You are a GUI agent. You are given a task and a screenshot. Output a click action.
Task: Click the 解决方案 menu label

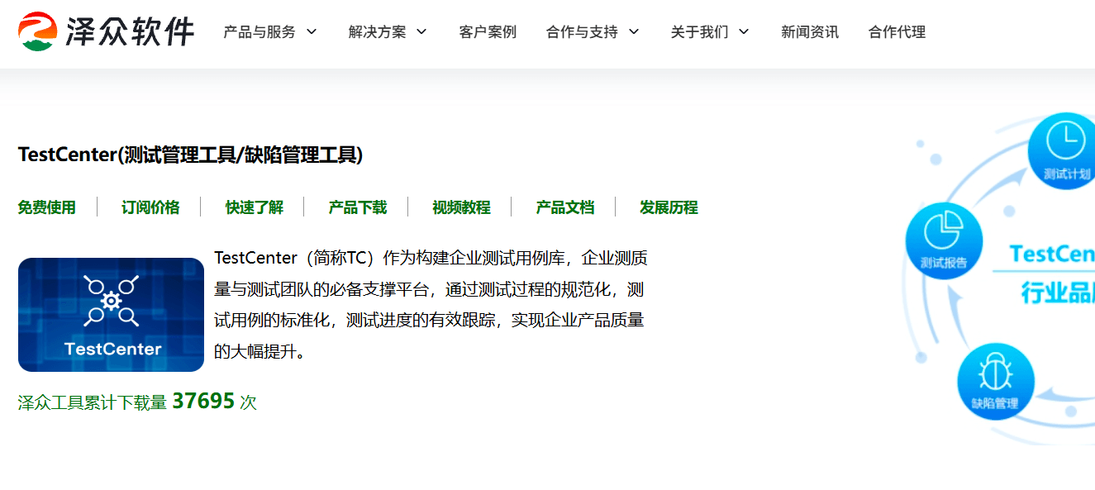pyautogui.click(x=378, y=32)
